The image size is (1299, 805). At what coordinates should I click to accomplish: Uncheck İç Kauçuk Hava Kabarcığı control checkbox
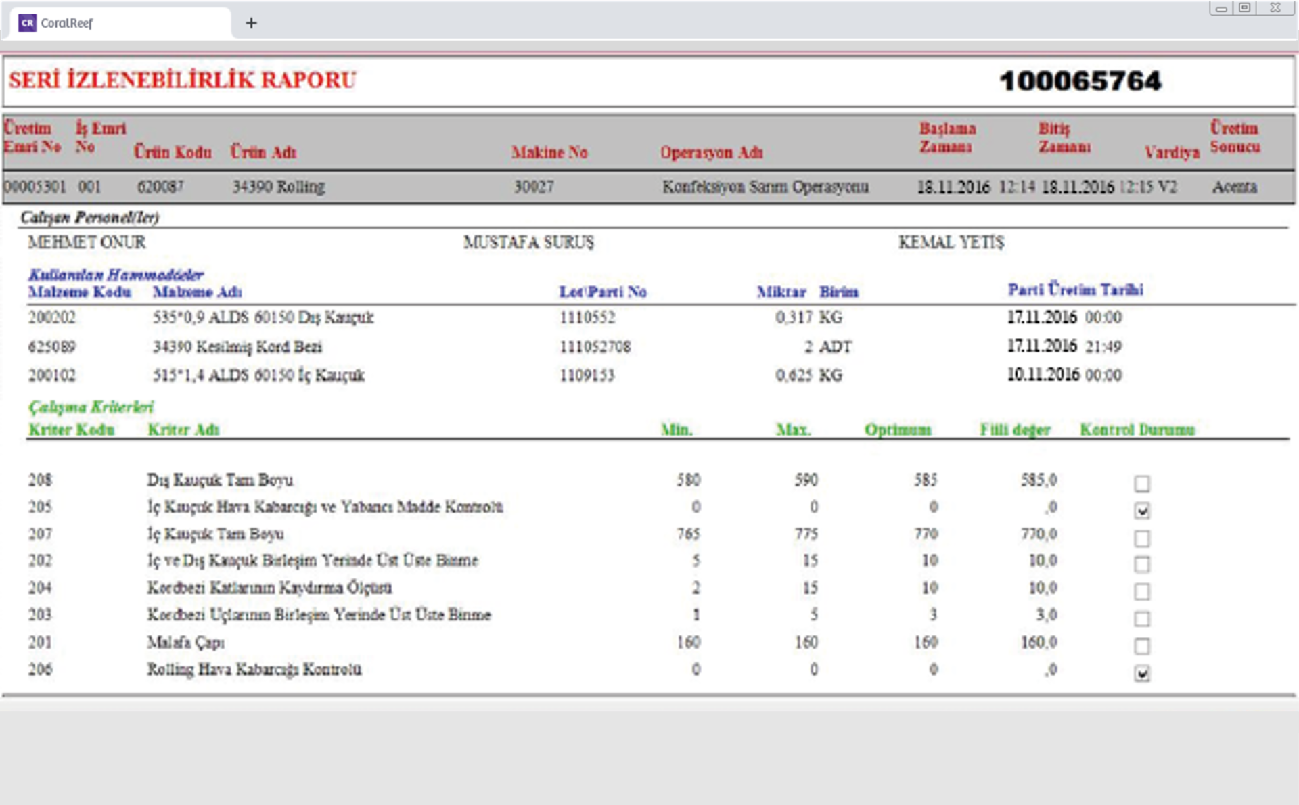click(1142, 511)
